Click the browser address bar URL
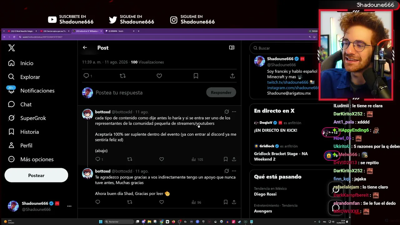The width and height of the screenshot is (400, 225). tap(42, 37)
